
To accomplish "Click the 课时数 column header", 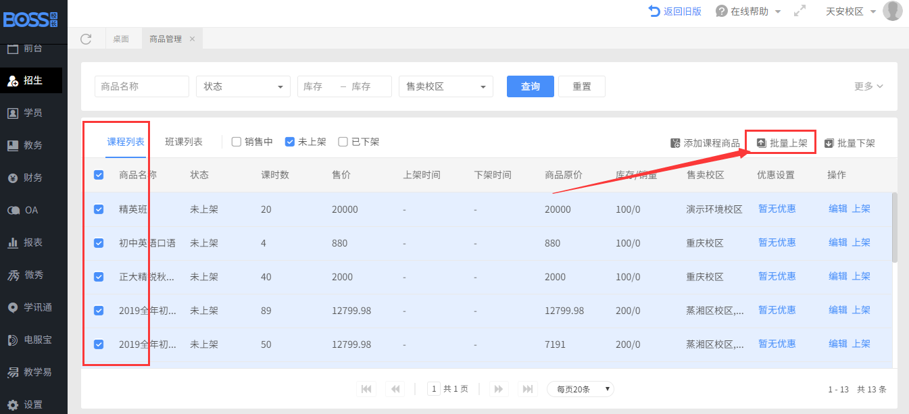I will click(x=275, y=175).
